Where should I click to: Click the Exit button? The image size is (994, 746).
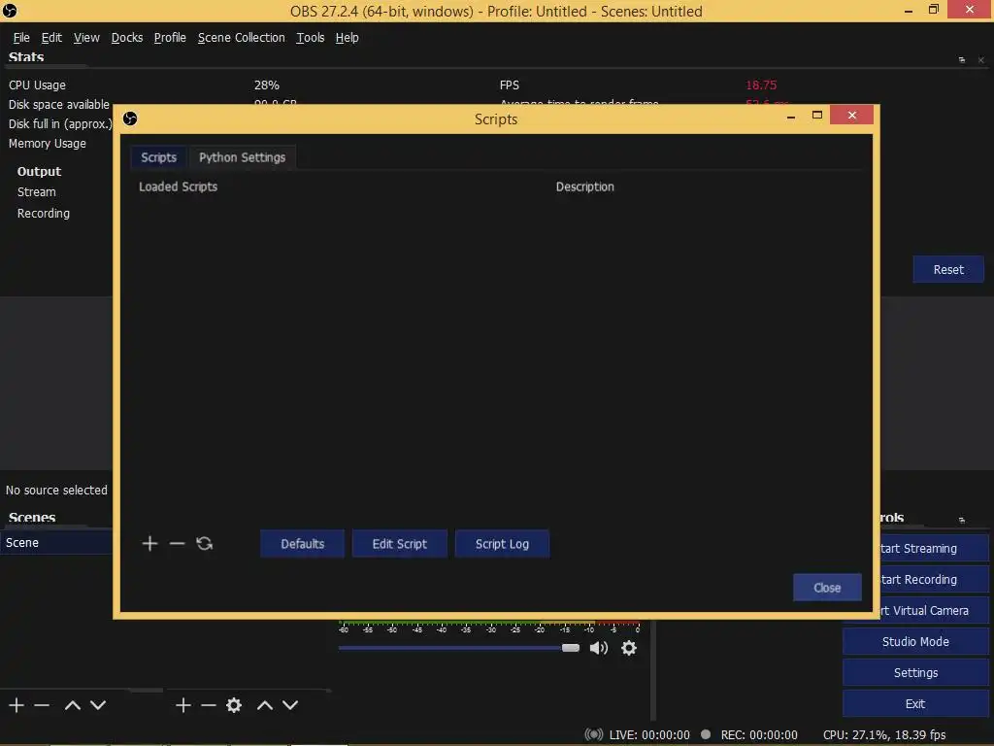pyautogui.click(x=915, y=703)
